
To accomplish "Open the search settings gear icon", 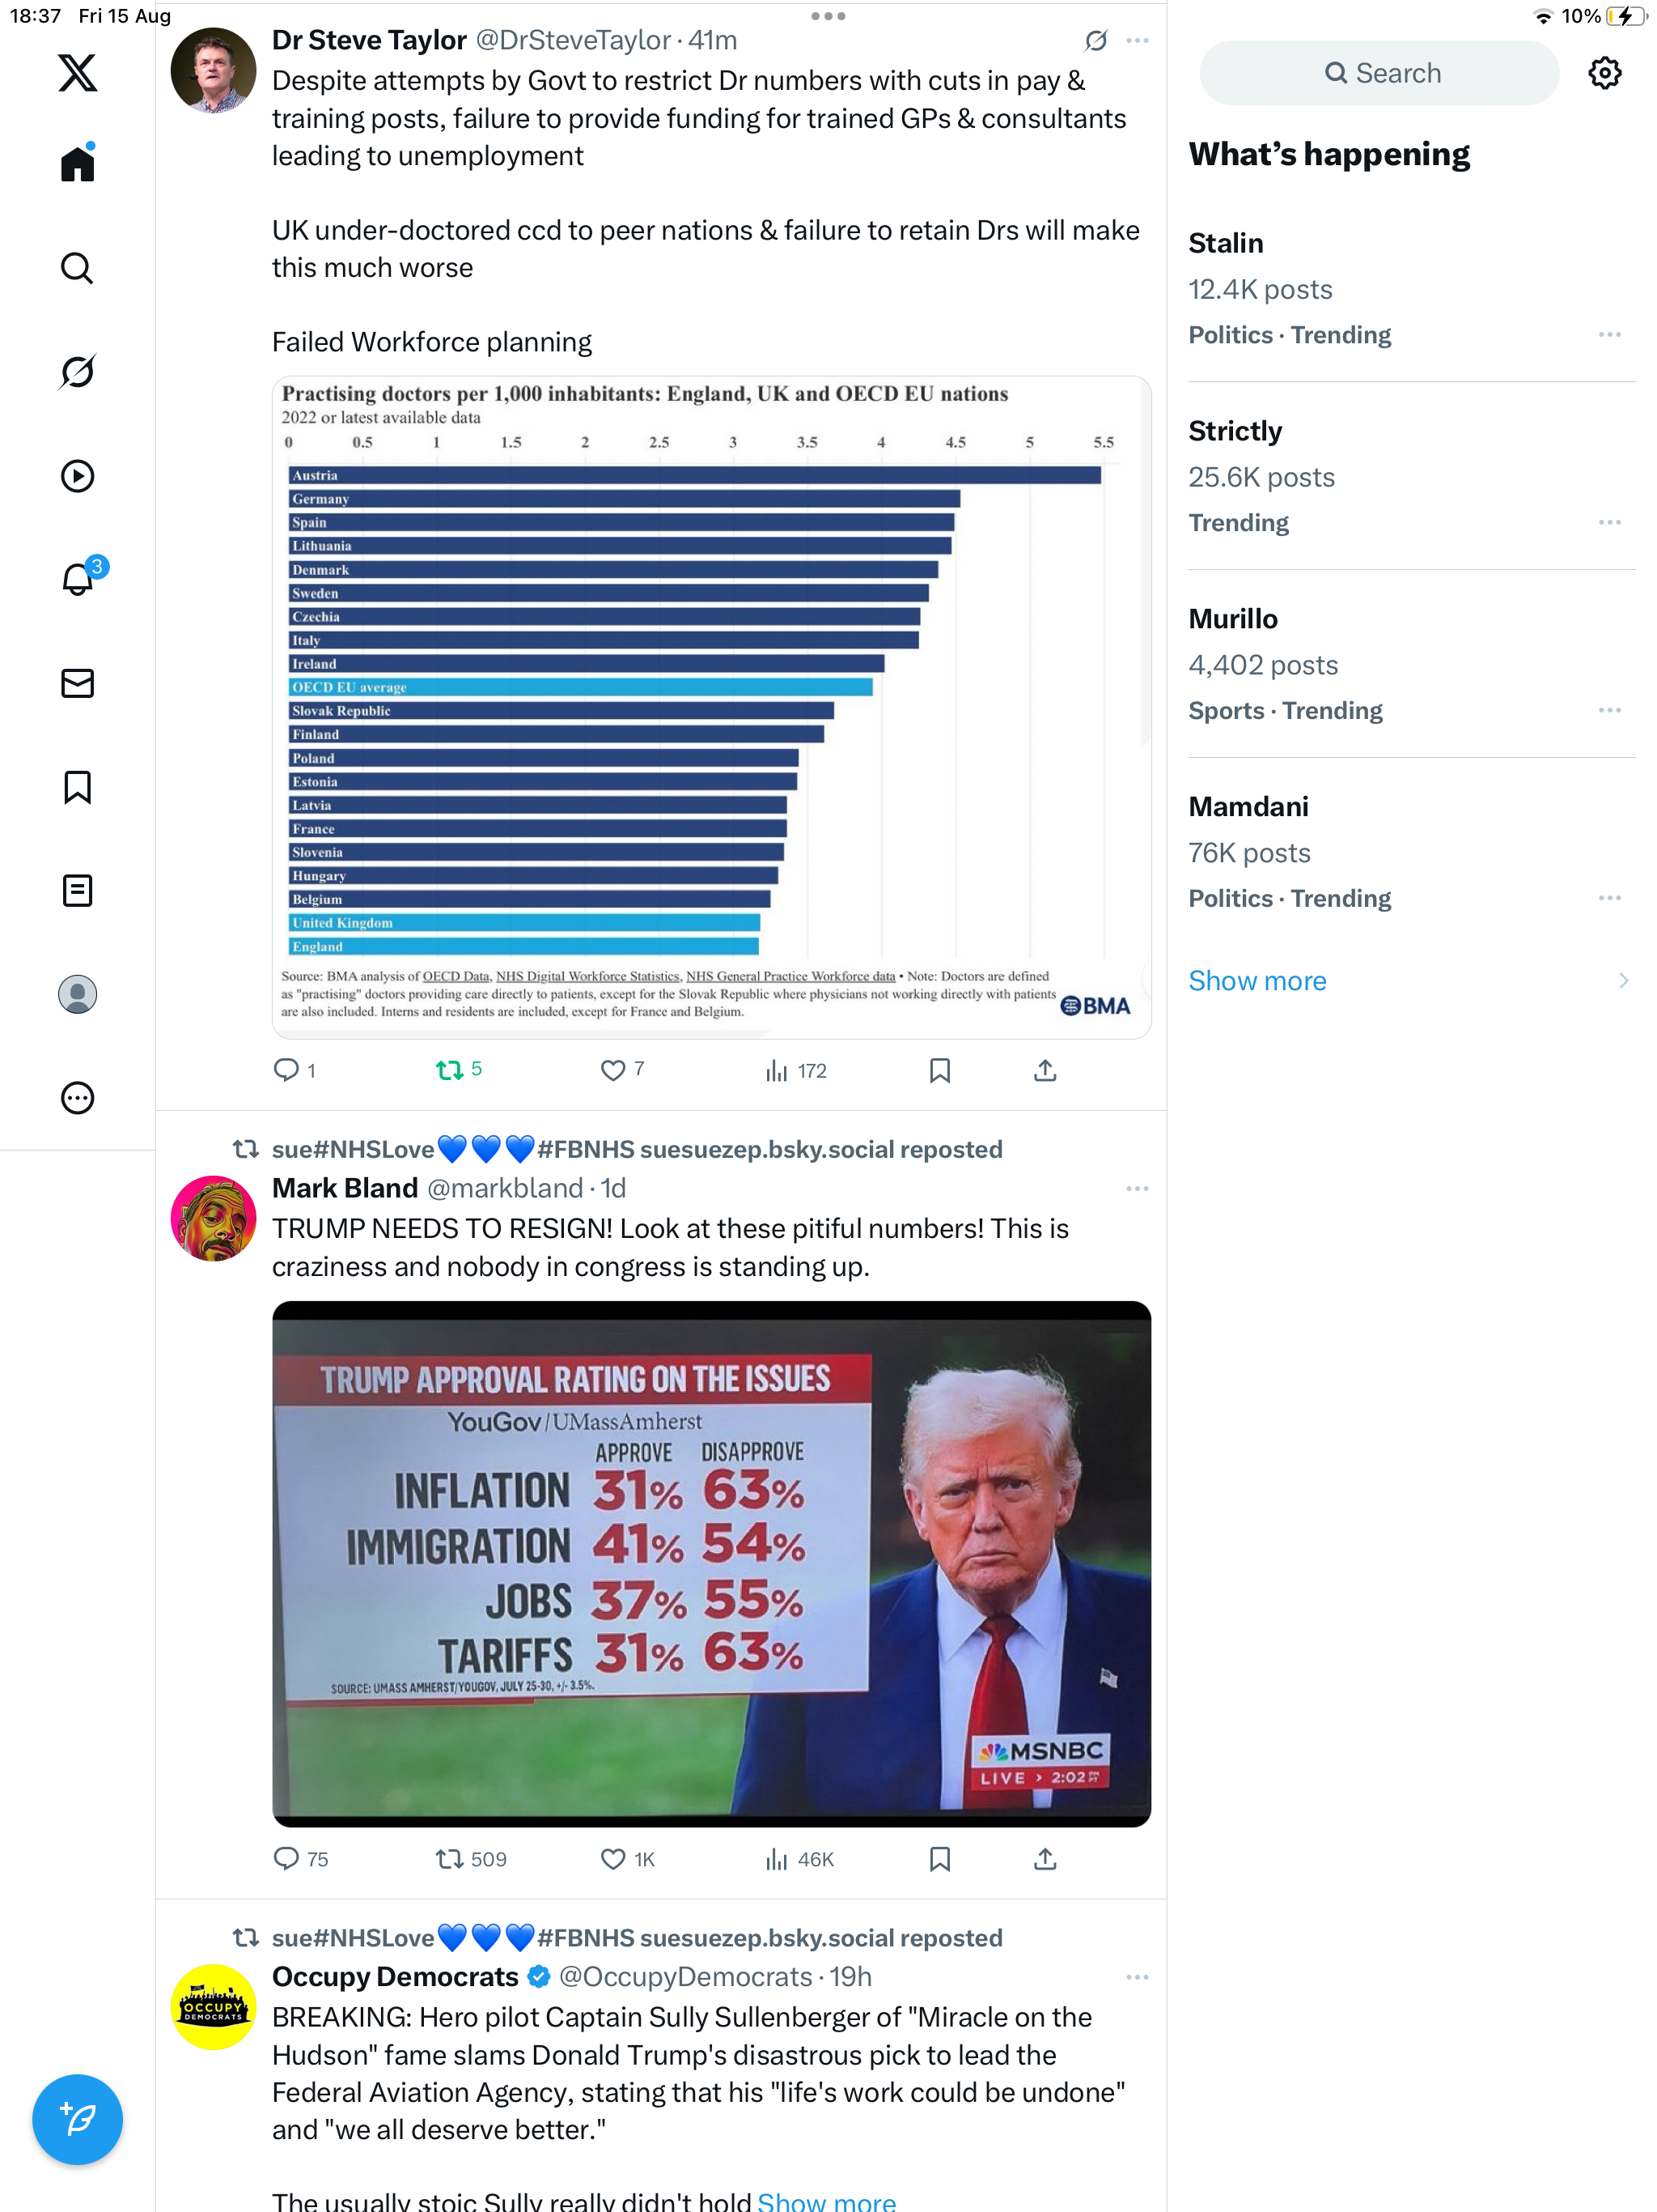I will 1604,73.
